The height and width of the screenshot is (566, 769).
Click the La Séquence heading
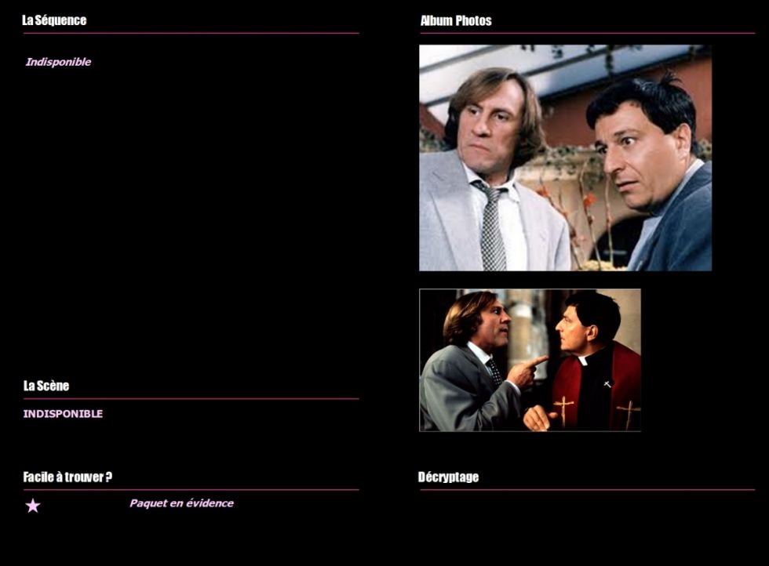54,20
